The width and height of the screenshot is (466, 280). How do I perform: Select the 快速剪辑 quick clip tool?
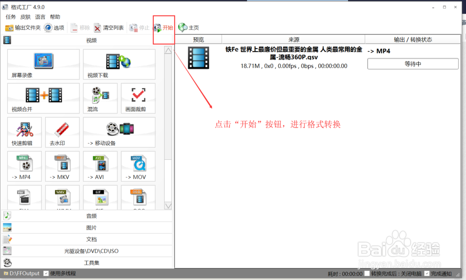tap(24, 132)
